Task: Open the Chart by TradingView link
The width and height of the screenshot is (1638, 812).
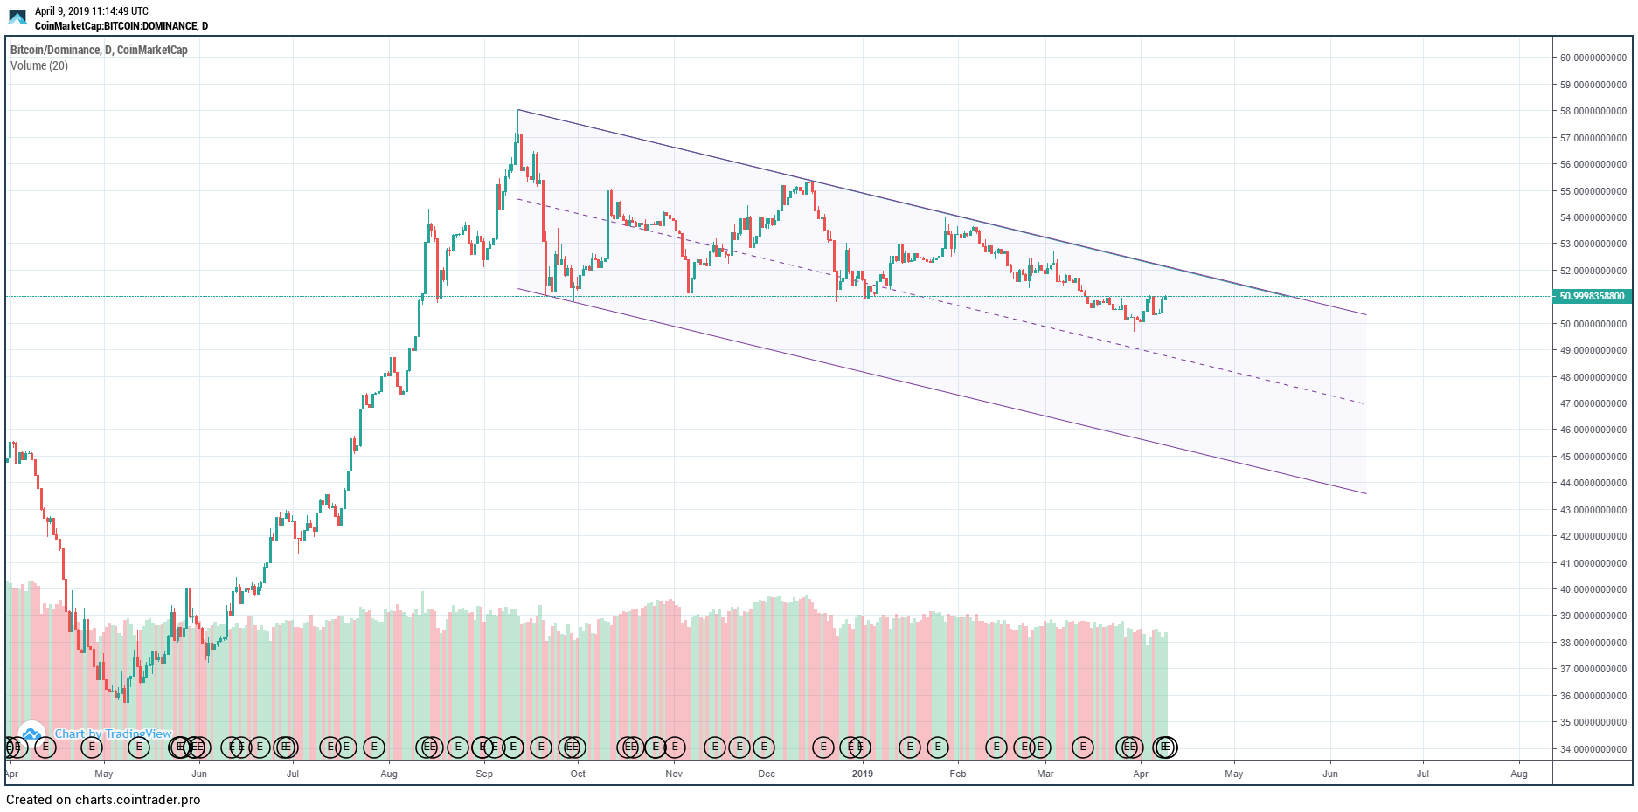Action: tap(114, 733)
